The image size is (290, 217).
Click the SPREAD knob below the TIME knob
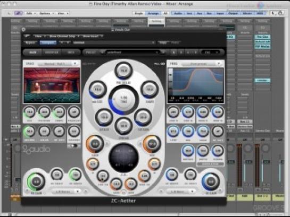tap(123, 126)
